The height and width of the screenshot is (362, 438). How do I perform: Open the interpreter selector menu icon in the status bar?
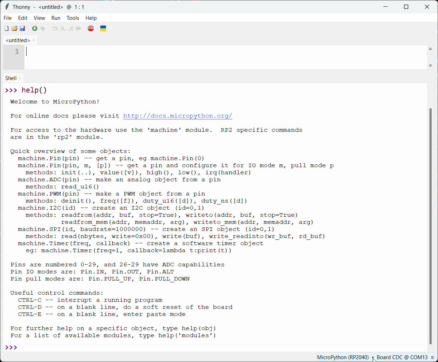pos(432,357)
